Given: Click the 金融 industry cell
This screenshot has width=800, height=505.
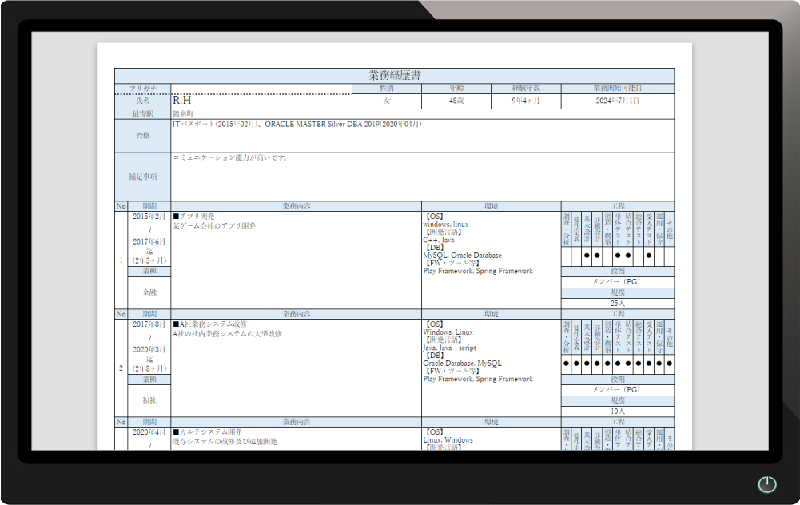Looking at the screenshot, I should [x=149, y=292].
